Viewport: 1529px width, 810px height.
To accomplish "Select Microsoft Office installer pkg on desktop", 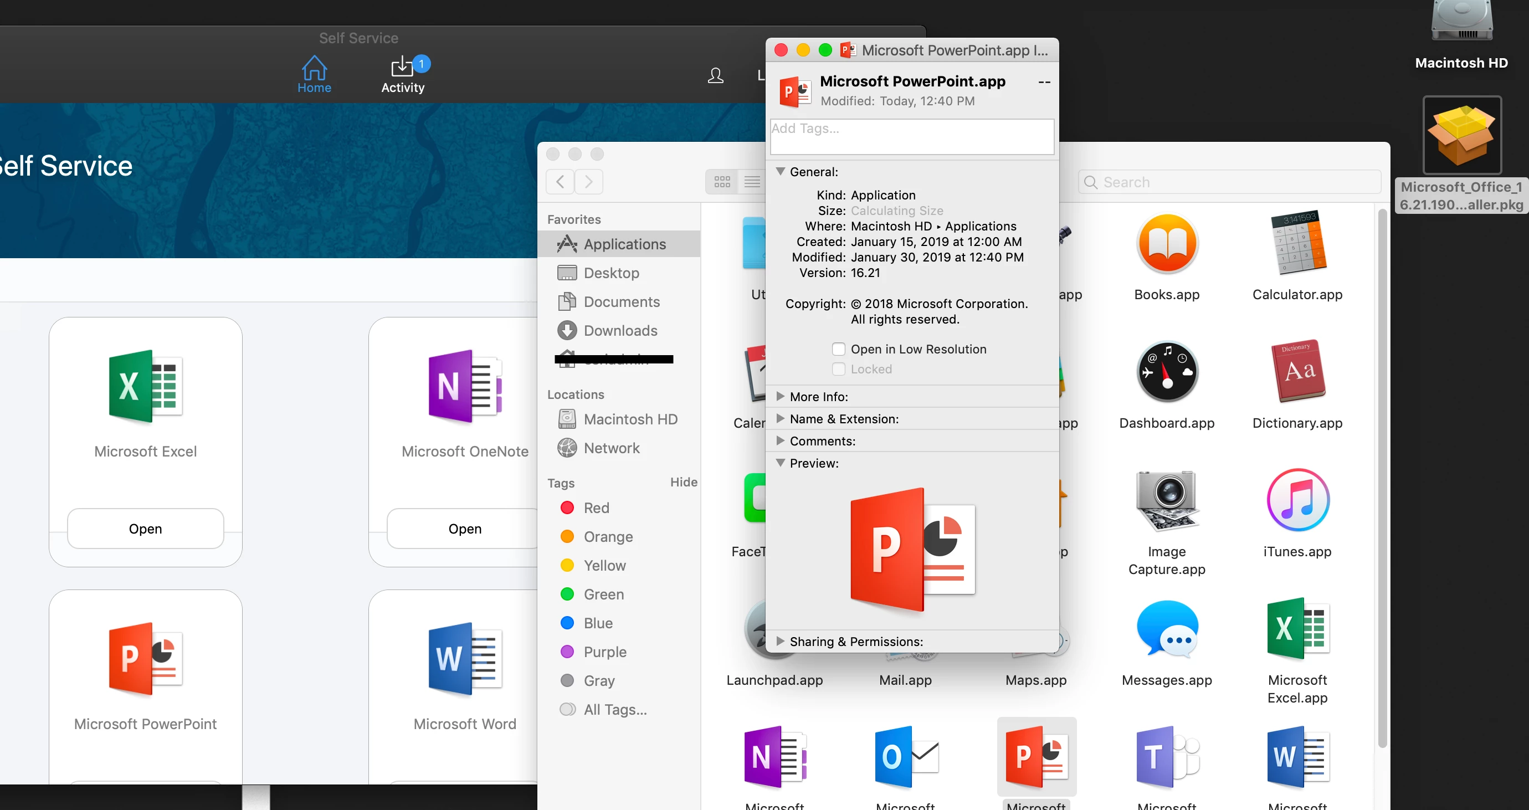I will tap(1461, 135).
